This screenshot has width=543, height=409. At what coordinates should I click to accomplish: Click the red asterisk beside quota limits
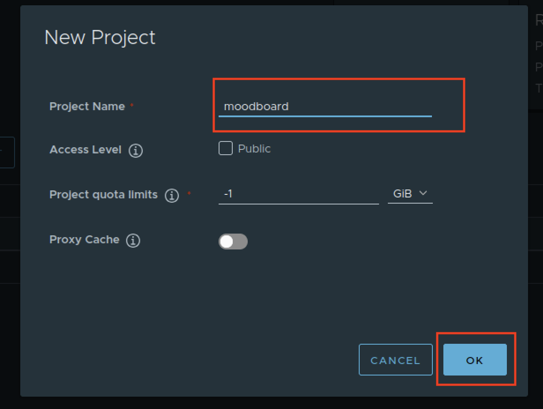point(189,193)
